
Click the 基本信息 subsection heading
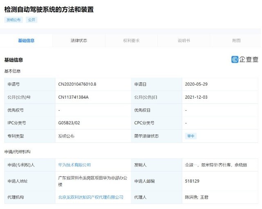tap(12, 71)
